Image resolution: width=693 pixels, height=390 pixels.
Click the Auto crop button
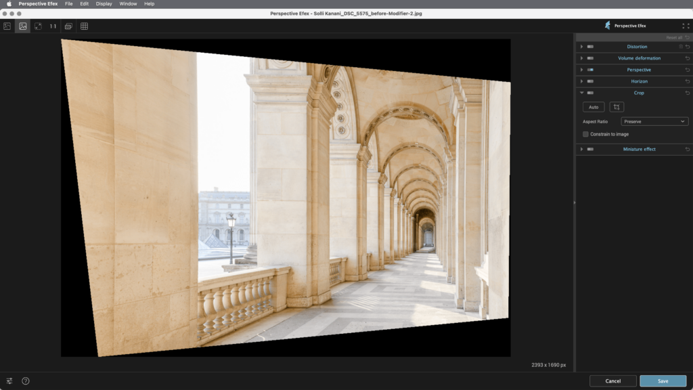[x=594, y=107]
